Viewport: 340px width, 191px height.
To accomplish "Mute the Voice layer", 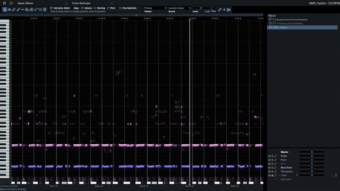I will (x=269, y=156).
